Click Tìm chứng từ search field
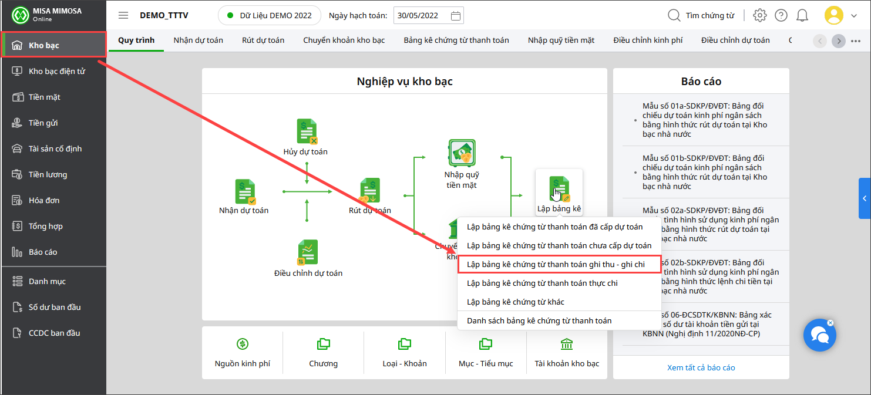 pyautogui.click(x=709, y=16)
